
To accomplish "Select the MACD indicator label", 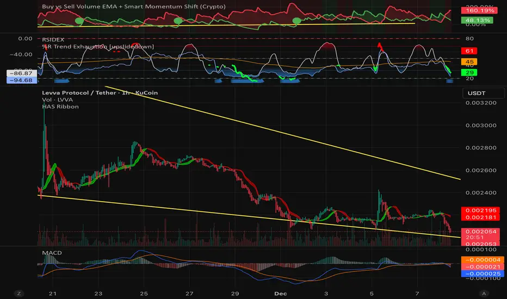I will coord(52,253).
